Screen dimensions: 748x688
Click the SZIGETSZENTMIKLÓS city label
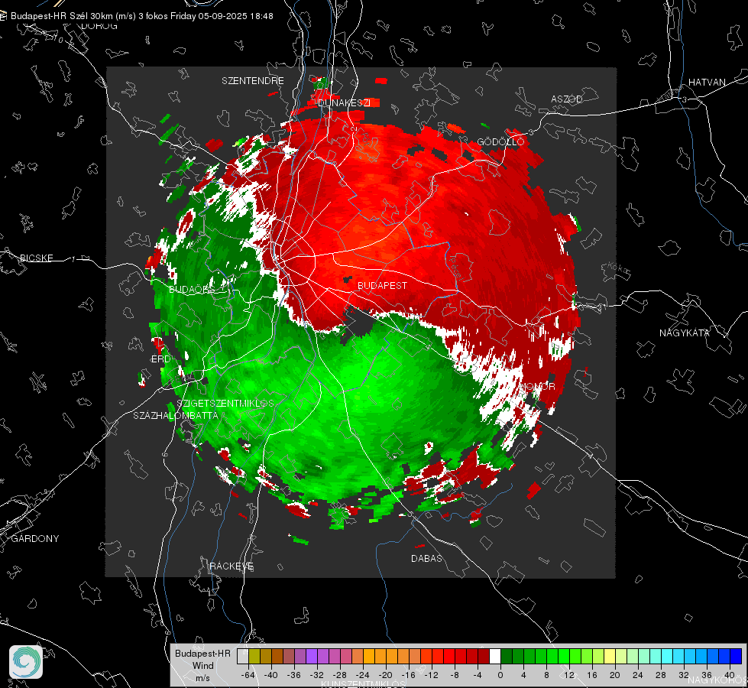pos(225,403)
